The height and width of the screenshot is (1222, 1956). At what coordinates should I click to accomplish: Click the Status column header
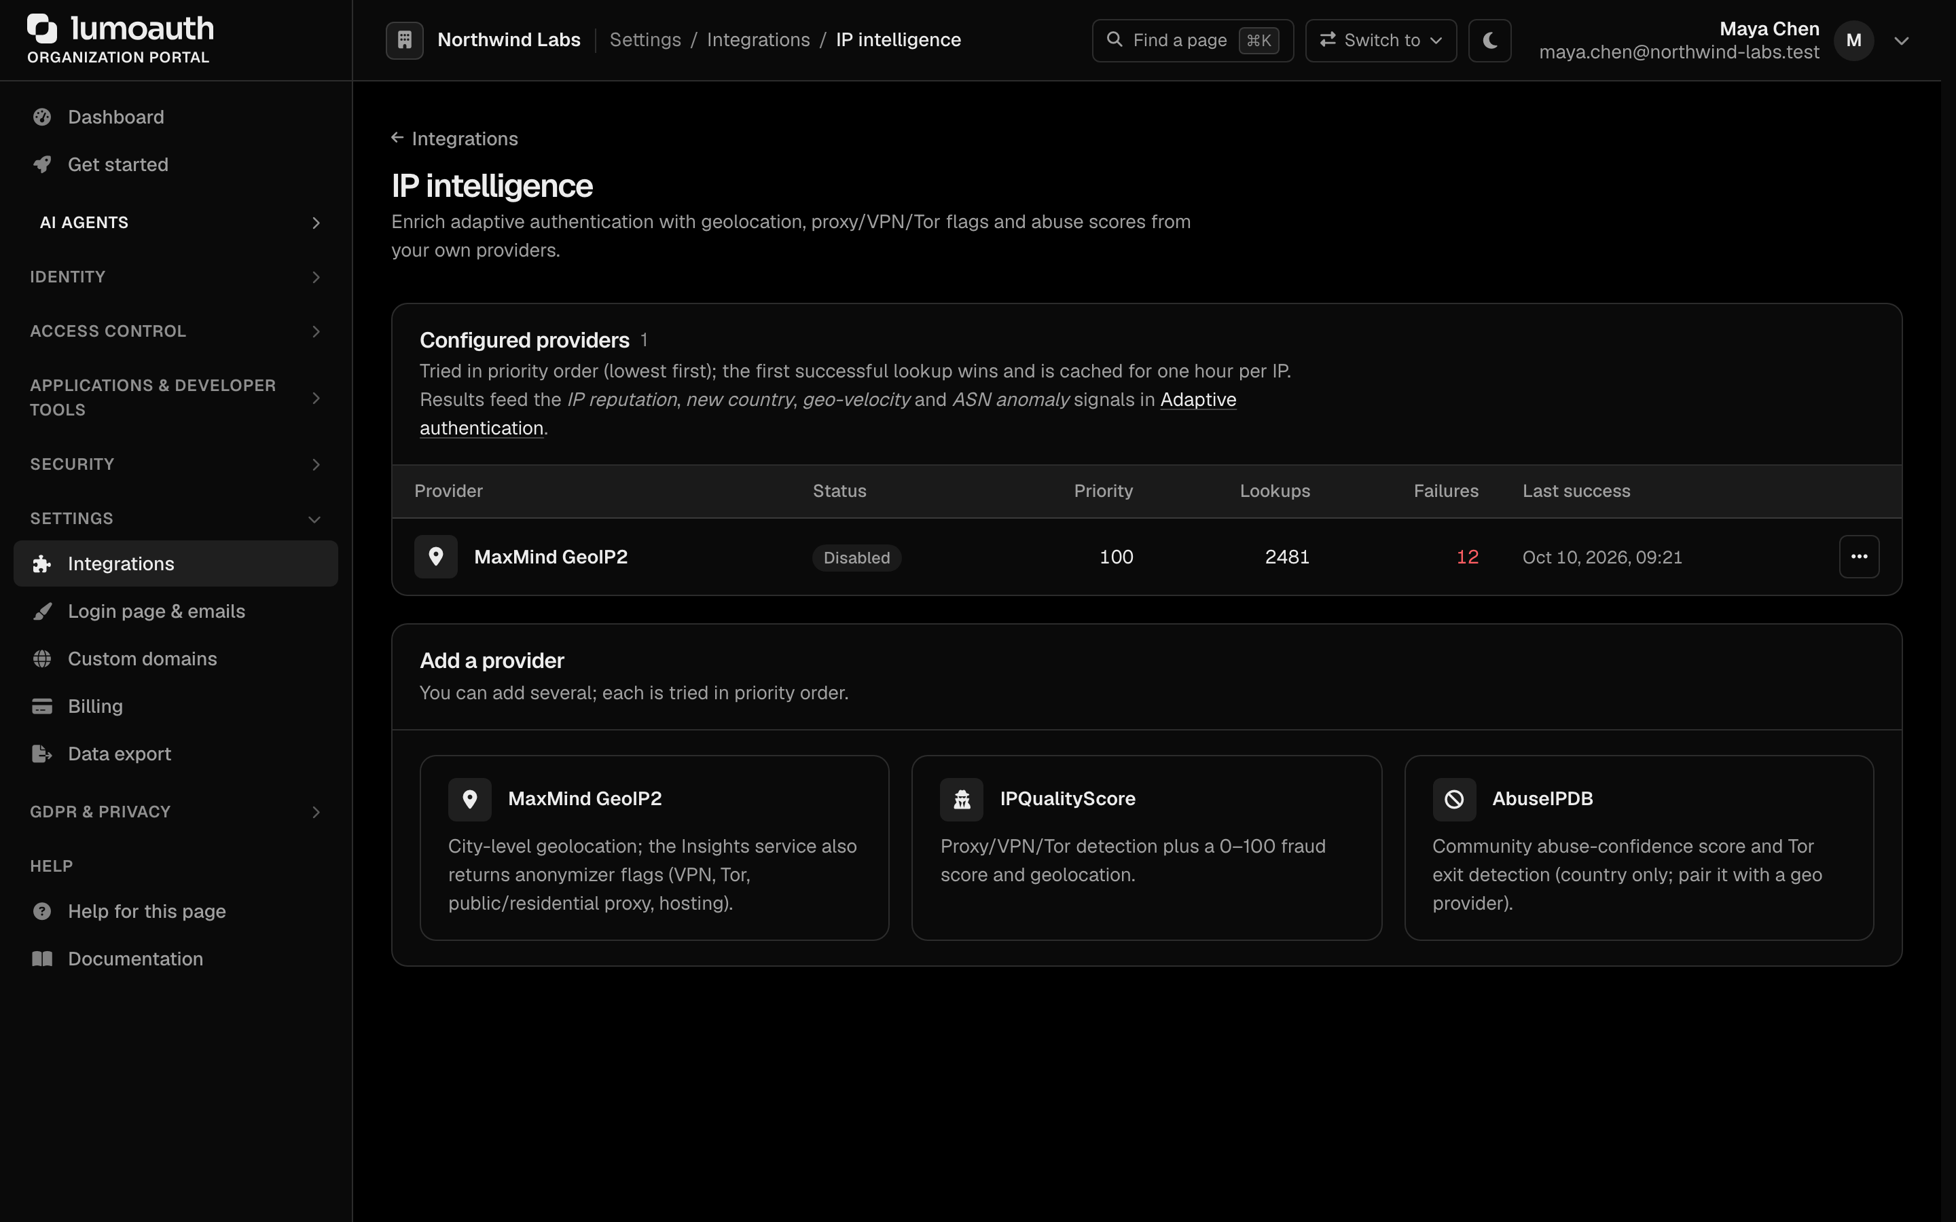click(x=839, y=492)
